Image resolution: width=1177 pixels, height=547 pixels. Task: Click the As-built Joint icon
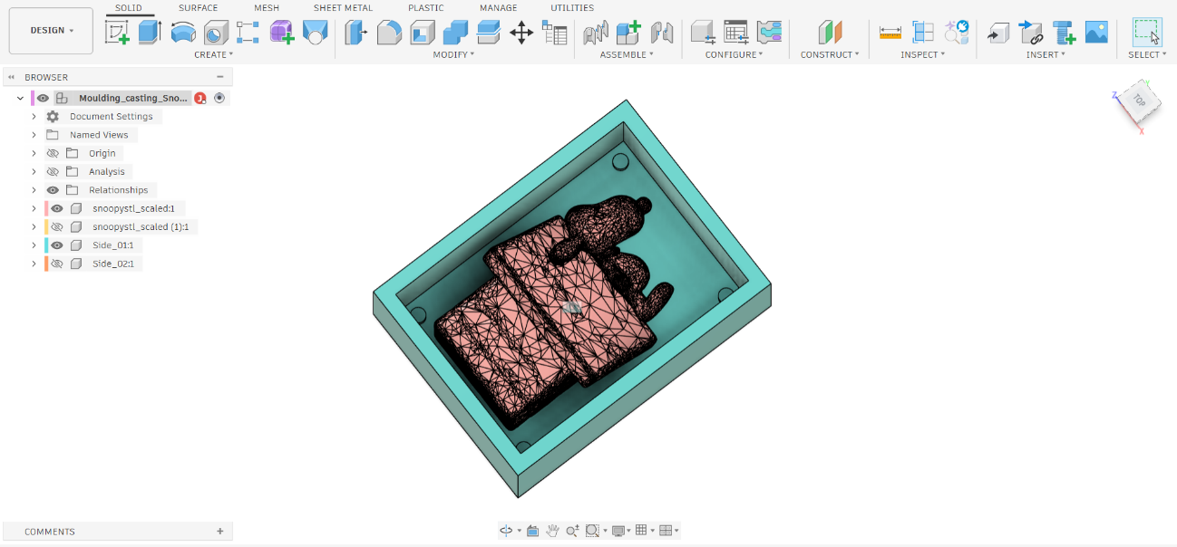pyautogui.click(x=662, y=33)
